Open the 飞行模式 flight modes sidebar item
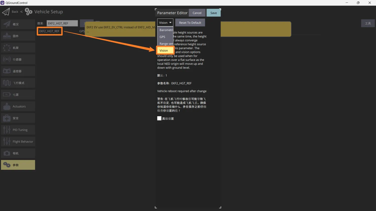The image size is (376, 211). (18, 83)
